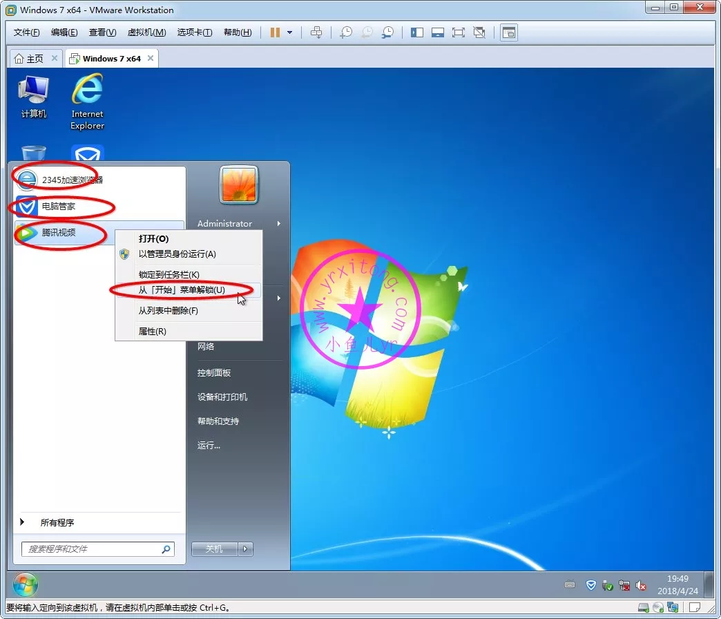Click the 关机 shutdown button
The height and width of the screenshot is (619, 721).
click(x=214, y=549)
